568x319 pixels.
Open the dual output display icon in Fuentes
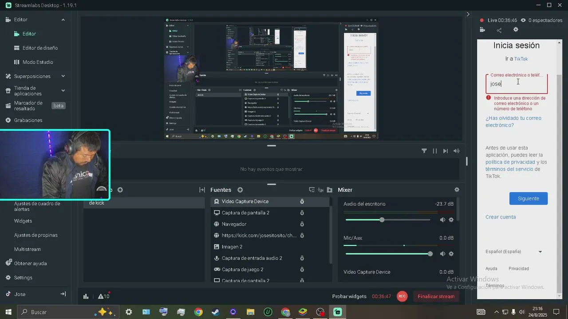312,190
